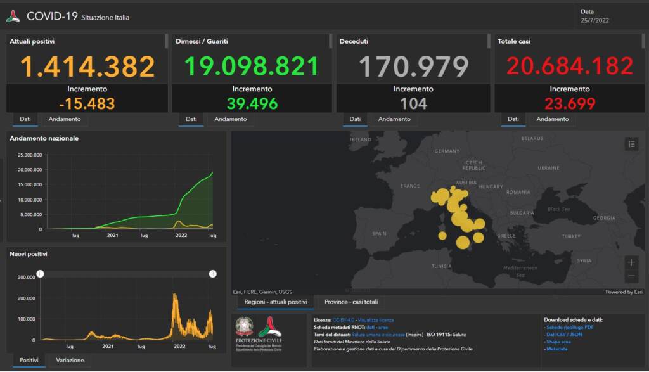Switch map to Province - casi totali
Screen dimensions: 649x372
pos(350,302)
